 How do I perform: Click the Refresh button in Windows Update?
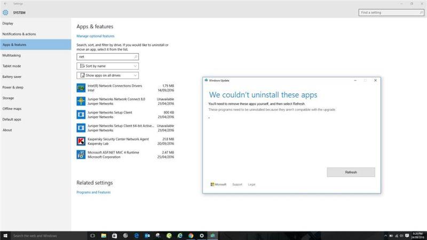click(x=351, y=172)
